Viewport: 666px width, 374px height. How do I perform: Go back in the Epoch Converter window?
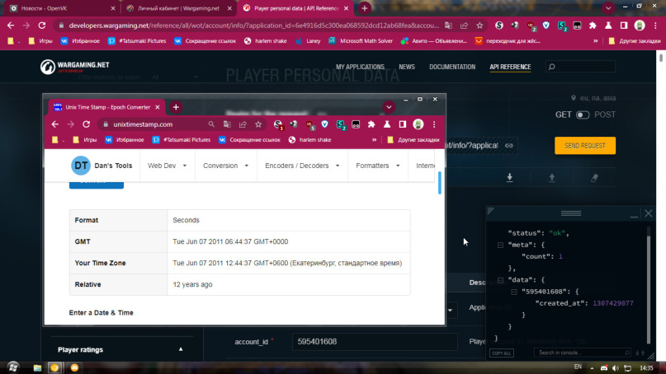[x=55, y=124]
